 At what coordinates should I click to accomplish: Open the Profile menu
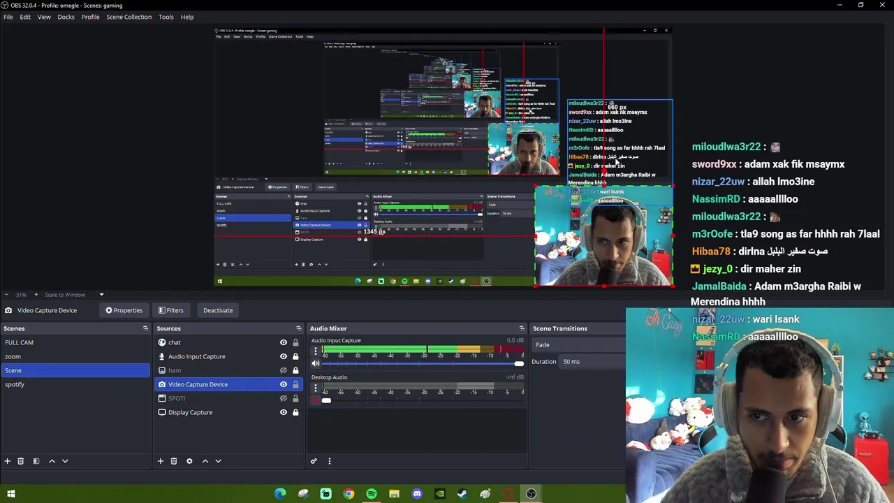pos(90,17)
